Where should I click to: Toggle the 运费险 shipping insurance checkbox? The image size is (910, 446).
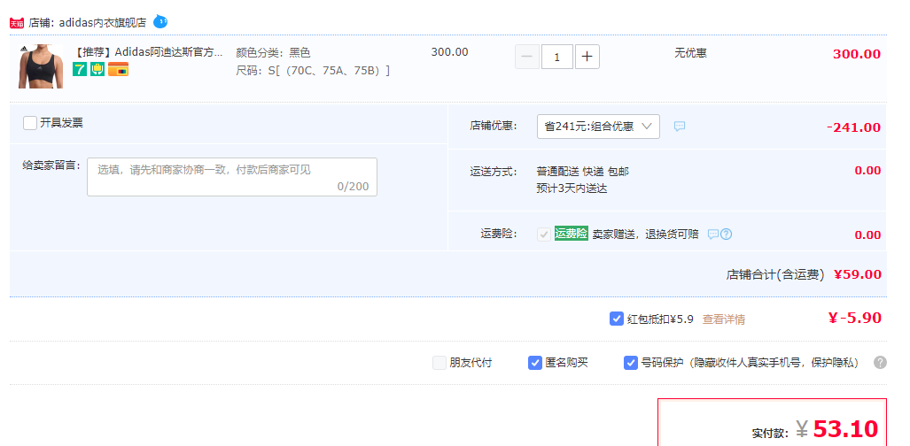[544, 235]
